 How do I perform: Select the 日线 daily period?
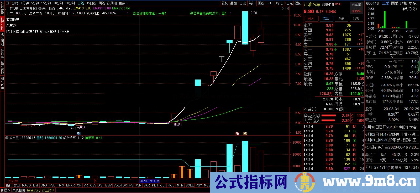tap(81, 3)
